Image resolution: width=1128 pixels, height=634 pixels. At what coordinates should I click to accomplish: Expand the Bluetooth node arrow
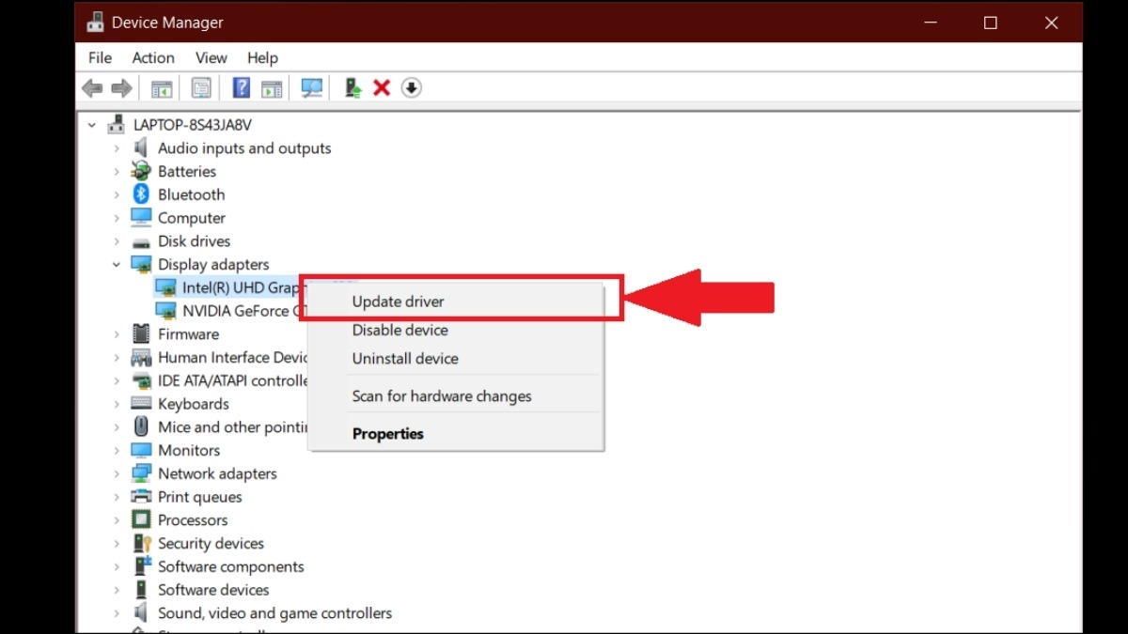pos(117,194)
